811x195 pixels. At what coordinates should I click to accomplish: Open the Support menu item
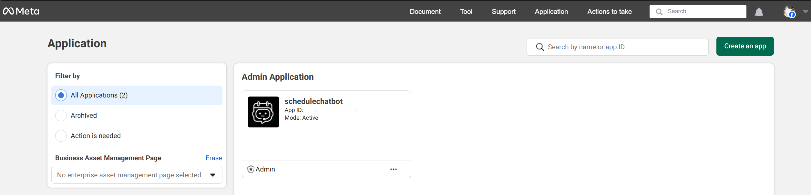pyautogui.click(x=503, y=12)
